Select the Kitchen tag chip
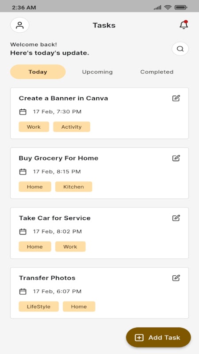This screenshot has width=199, height=354. coord(73,187)
